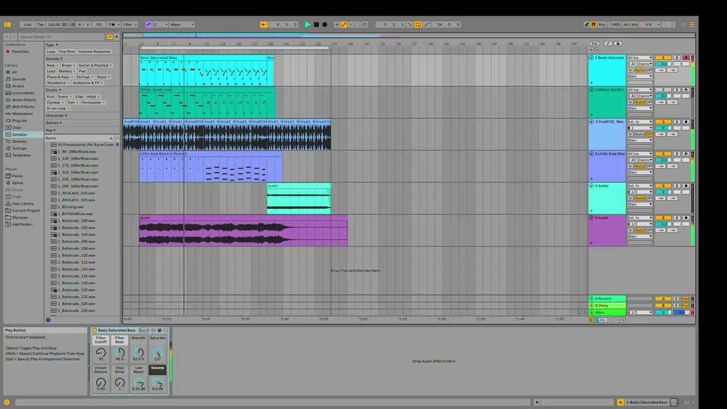Open the MIDI map mode switch
The image size is (727, 409).
[616, 24]
